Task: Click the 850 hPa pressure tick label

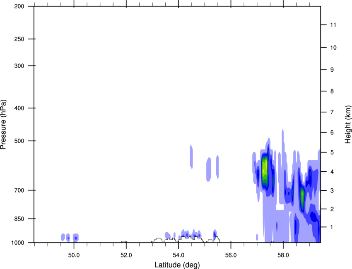Action: tap(20, 219)
